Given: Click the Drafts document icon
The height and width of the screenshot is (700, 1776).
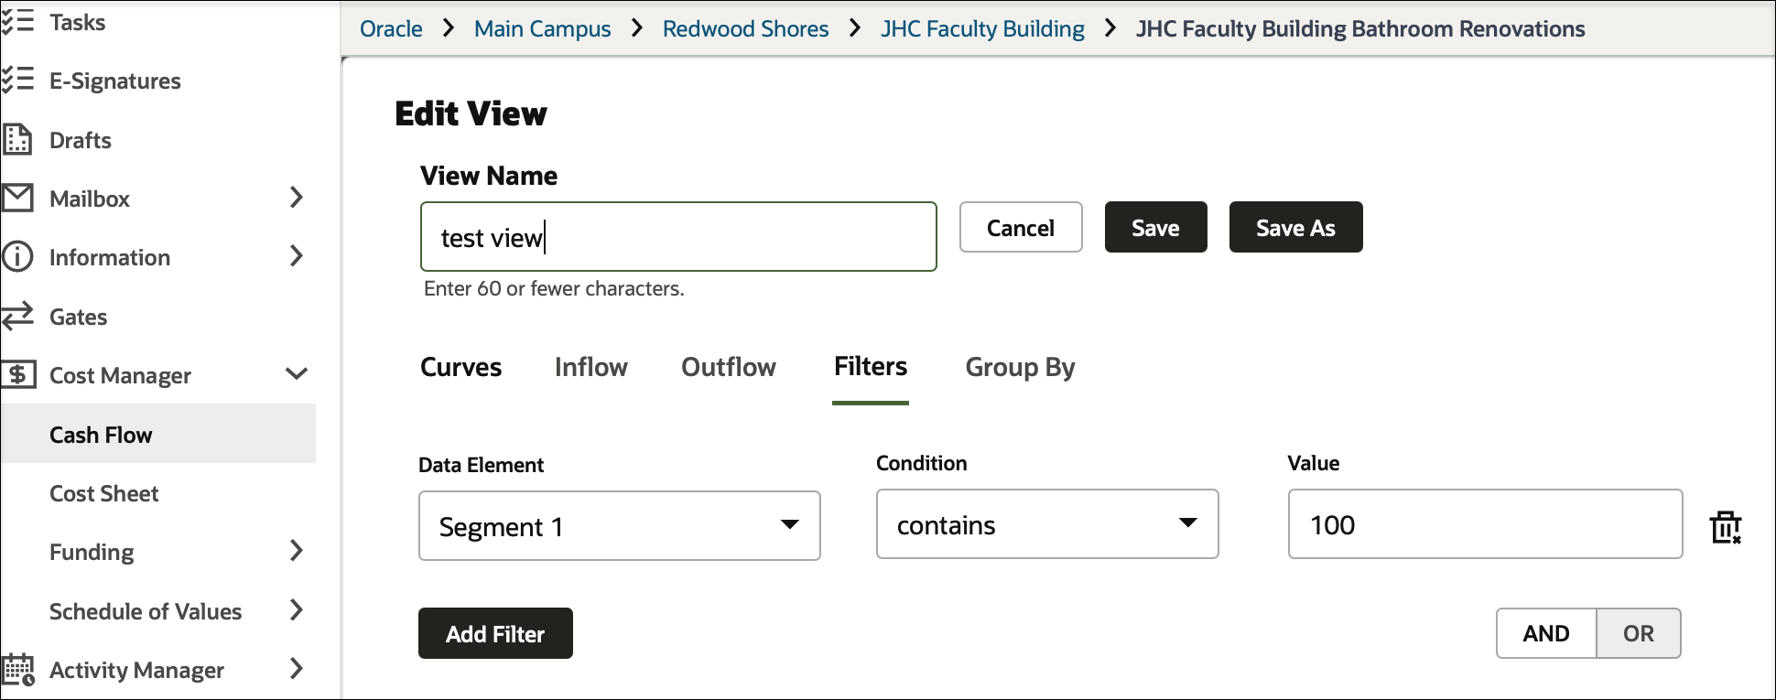Looking at the screenshot, I should click(x=17, y=139).
